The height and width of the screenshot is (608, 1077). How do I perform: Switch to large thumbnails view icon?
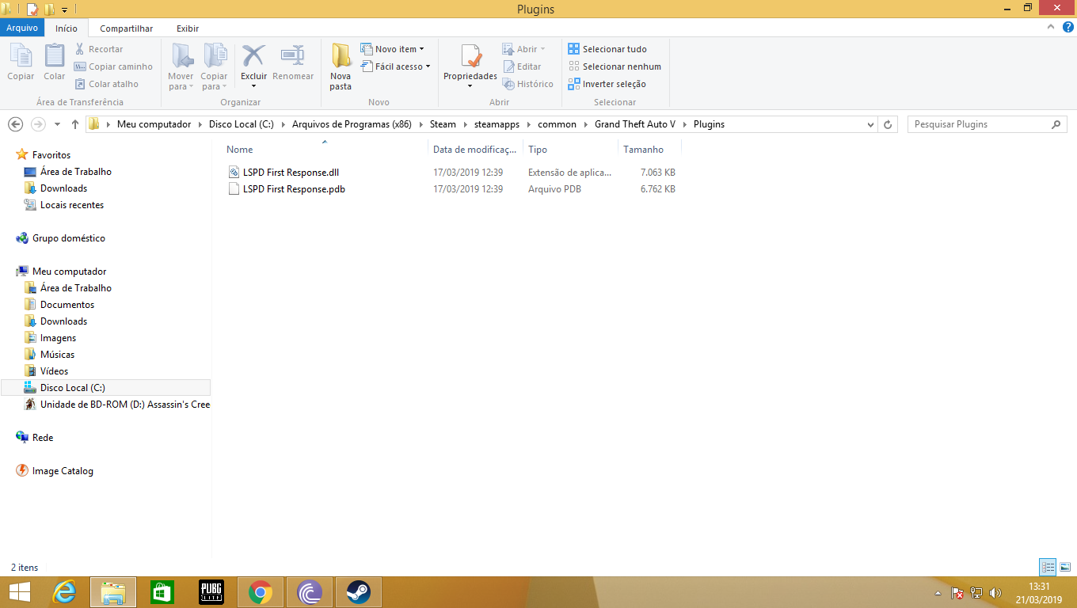[1065, 567]
